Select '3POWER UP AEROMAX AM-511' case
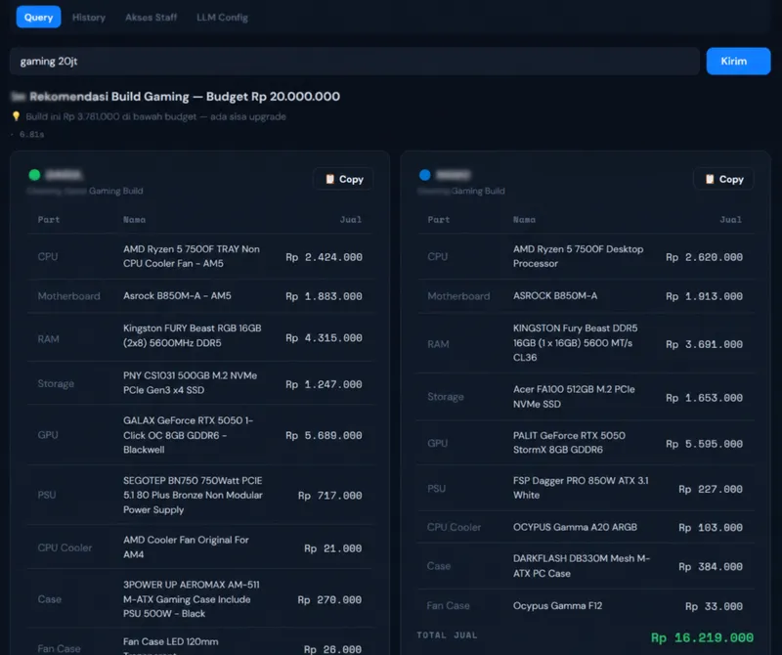 click(191, 599)
